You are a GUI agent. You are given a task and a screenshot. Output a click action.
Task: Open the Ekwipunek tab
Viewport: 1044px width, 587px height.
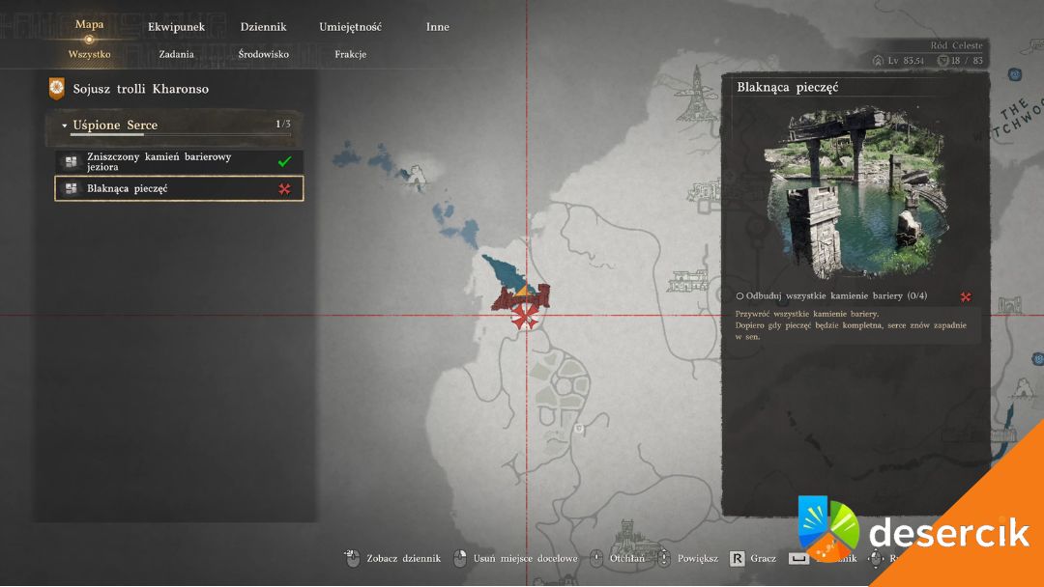coord(176,27)
